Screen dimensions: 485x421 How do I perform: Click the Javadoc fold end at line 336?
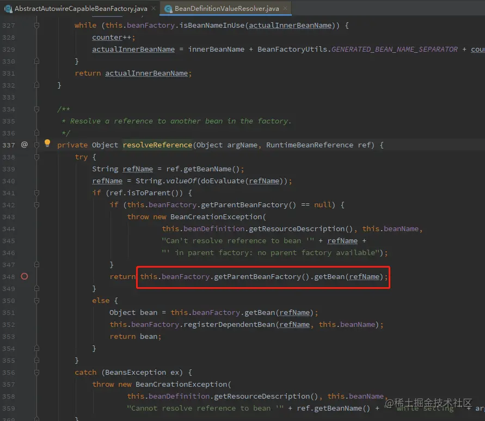(x=36, y=133)
